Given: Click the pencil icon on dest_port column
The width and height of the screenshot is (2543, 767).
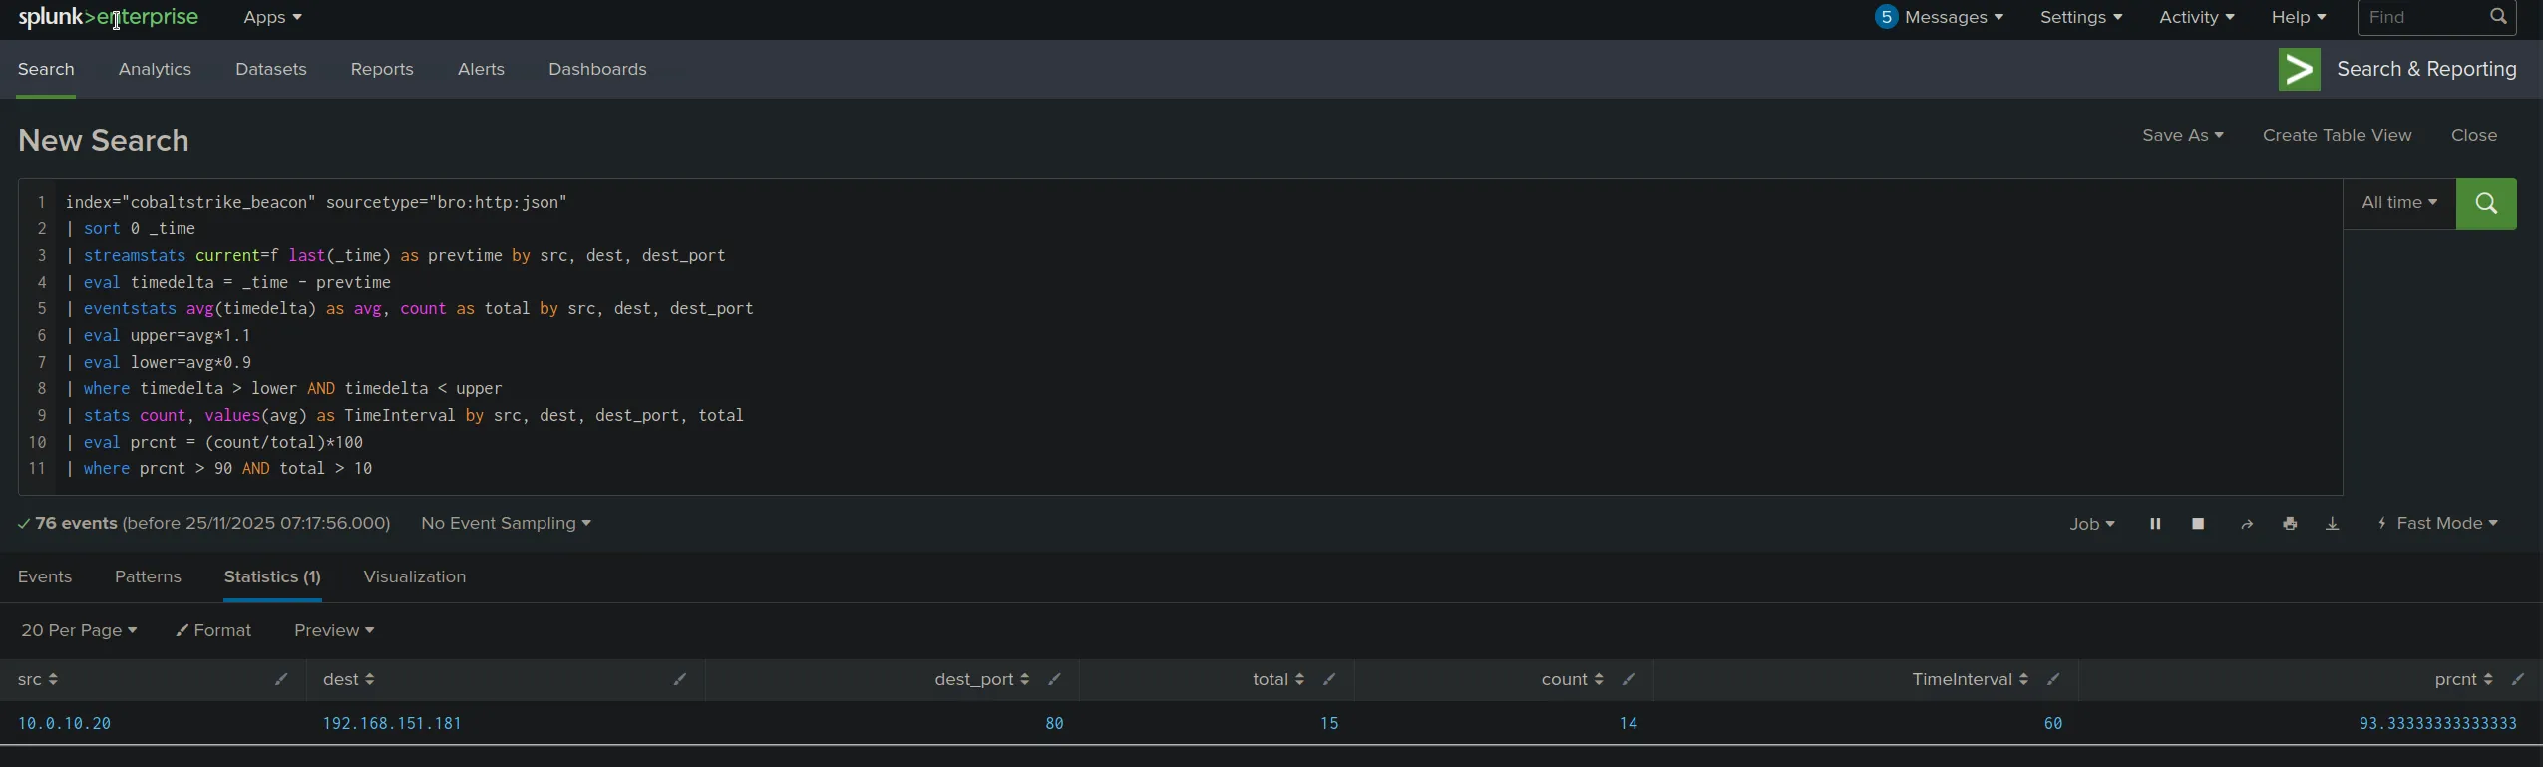Looking at the screenshot, I should 1054,679.
